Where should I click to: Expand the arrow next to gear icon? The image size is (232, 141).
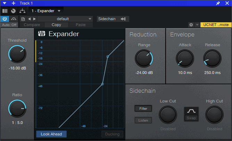pos(197,25)
